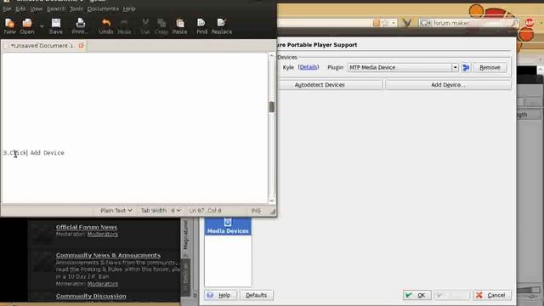Click the RSS feed icon in browser
Screen dimensions: 544x306
377,23
